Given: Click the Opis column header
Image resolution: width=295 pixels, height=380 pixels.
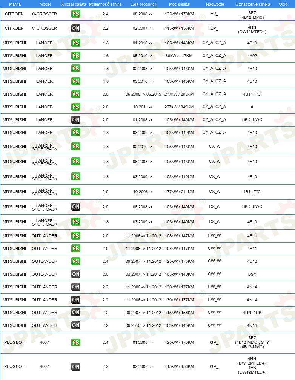Looking at the screenshot, I should pos(283,4).
